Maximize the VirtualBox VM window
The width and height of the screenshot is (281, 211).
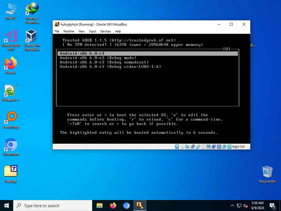pyautogui.click(x=231, y=24)
